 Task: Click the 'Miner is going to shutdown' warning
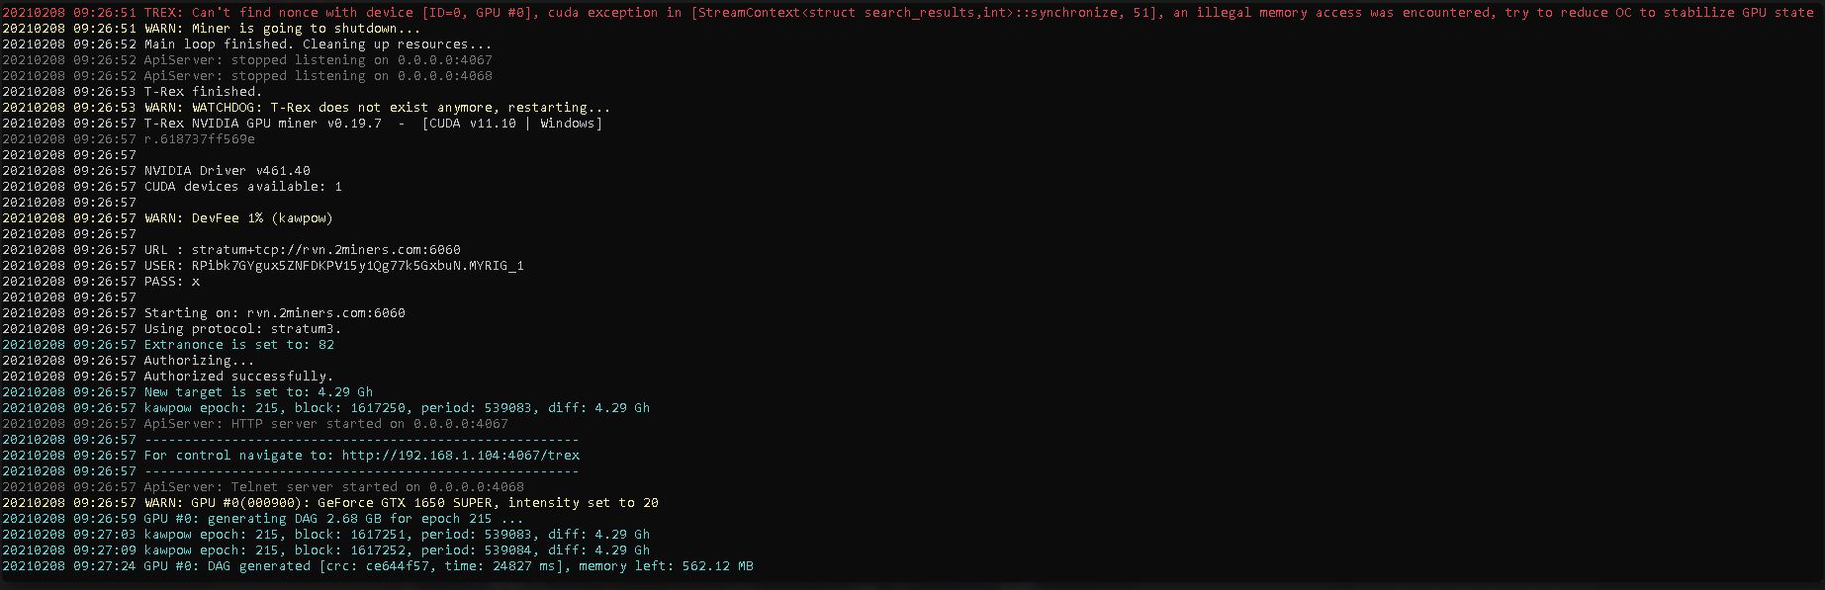(x=212, y=29)
